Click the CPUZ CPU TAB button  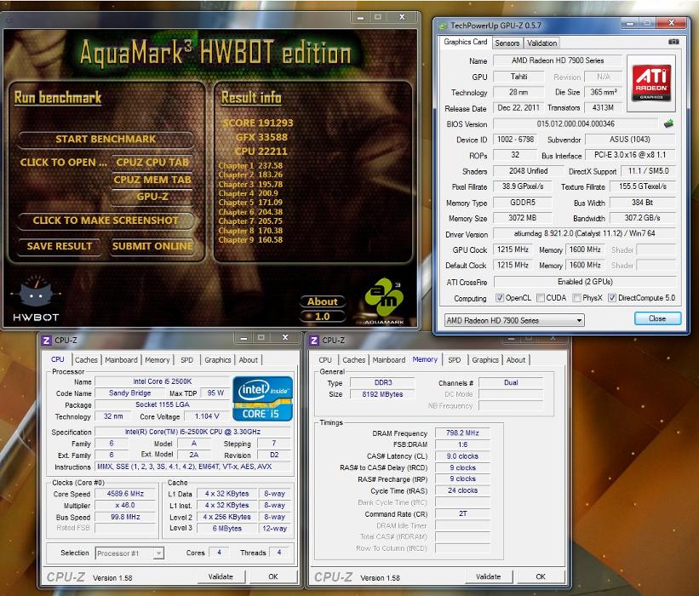click(152, 163)
